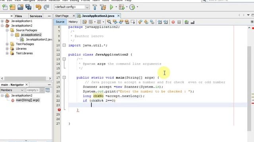The height and width of the screenshot is (142, 254).
Task: Select main(String[] args) in Navigator
Action: 27,100
